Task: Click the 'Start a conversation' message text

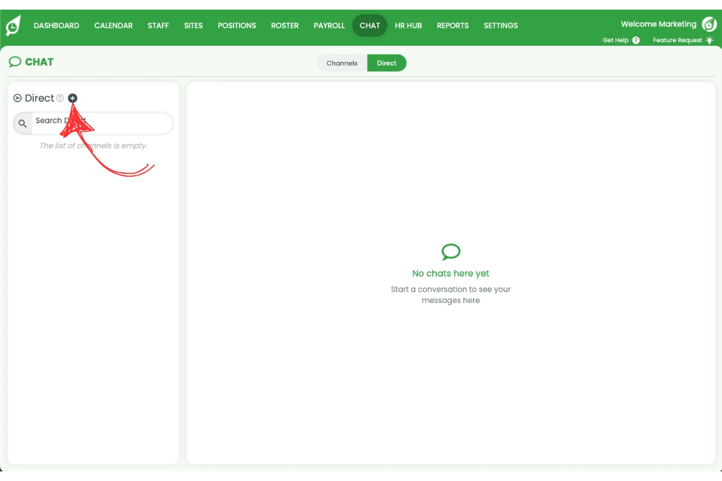Action: pos(451,295)
